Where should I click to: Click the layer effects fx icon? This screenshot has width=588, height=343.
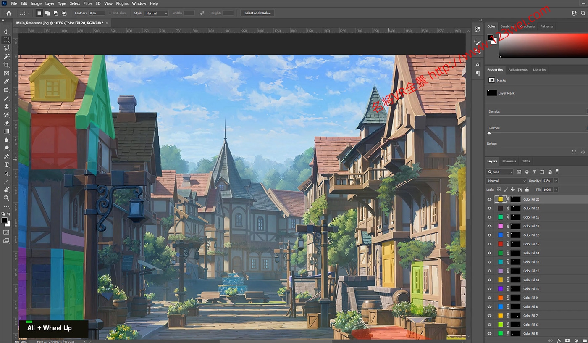(559, 340)
